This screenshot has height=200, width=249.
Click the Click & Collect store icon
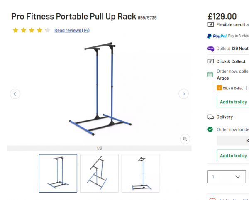tap(211, 61)
